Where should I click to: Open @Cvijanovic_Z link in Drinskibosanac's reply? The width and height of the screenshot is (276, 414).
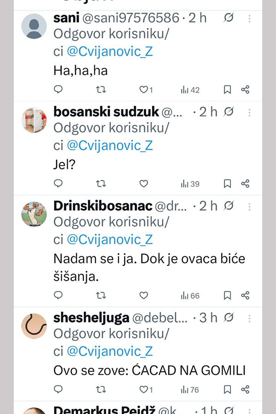point(109,240)
